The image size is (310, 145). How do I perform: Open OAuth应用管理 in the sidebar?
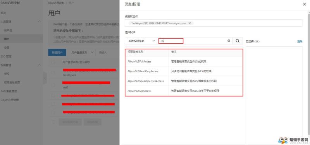coord(9,100)
